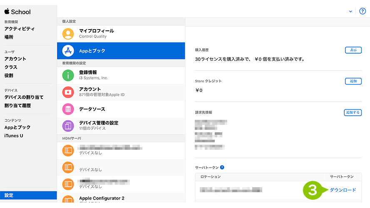Image resolution: width=370 pixels, height=208 pixels.
Task: Open Appとブック in the sidebar contents section
Action: 17,127
